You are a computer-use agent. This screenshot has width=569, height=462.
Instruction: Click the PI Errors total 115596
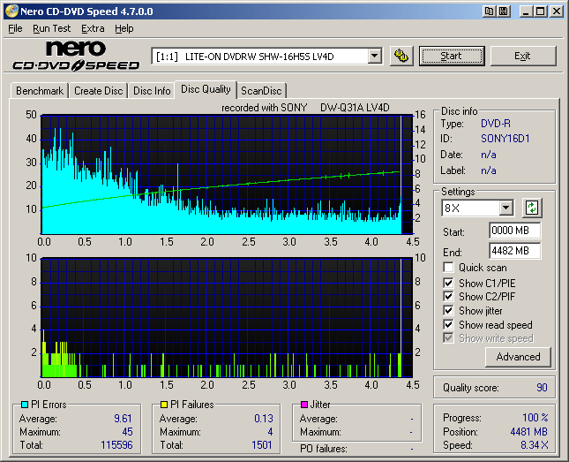116,445
